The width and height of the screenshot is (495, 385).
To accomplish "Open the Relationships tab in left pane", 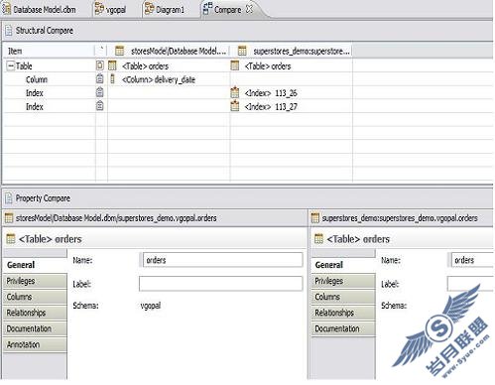I will pyautogui.click(x=35, y=313).
